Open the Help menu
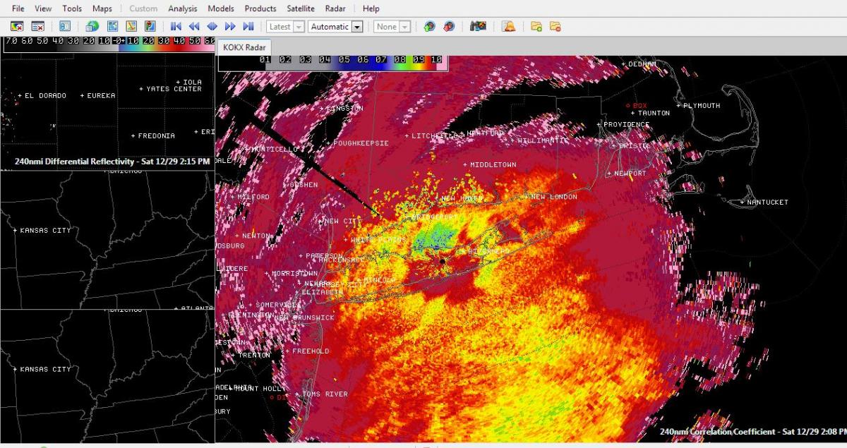The height and width of the screenshot is (448, 847). [371, 8]
